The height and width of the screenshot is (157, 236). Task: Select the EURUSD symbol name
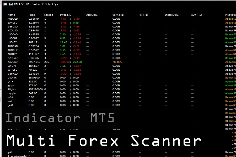[13, 23]
